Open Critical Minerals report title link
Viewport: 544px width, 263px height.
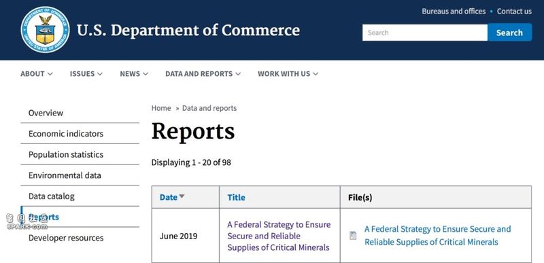279,236
